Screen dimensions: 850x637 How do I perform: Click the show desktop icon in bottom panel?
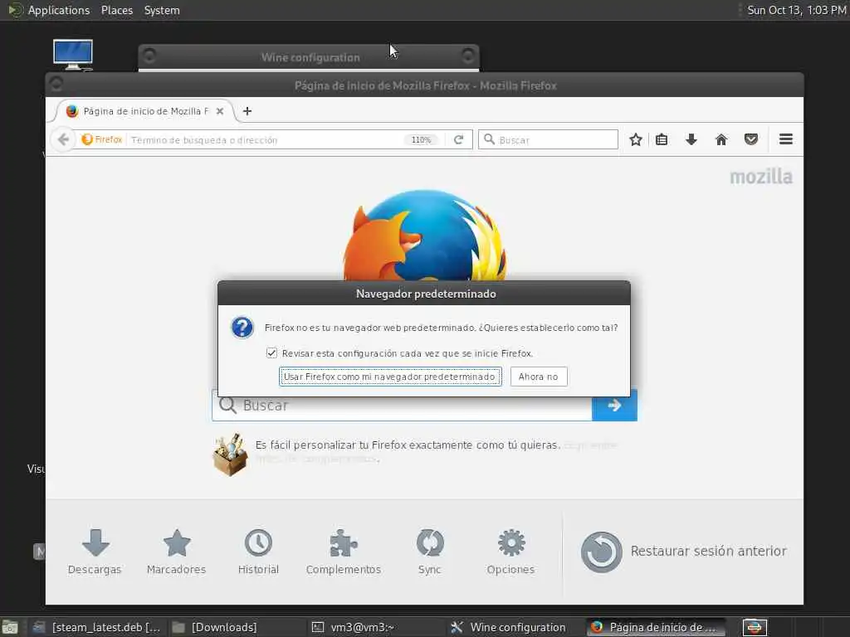click(x=10, y=627)
